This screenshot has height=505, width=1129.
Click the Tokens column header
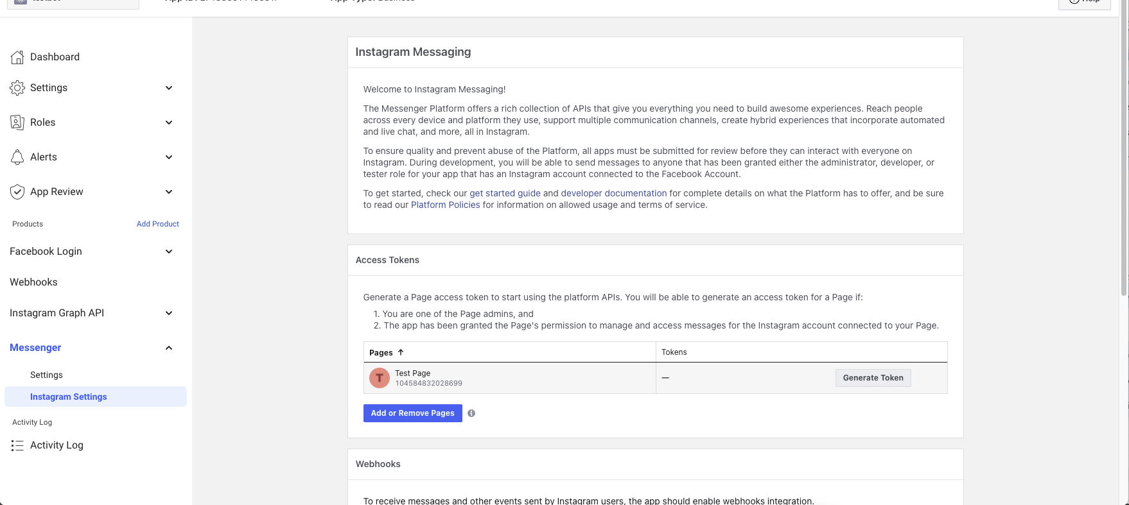(674, 352)
